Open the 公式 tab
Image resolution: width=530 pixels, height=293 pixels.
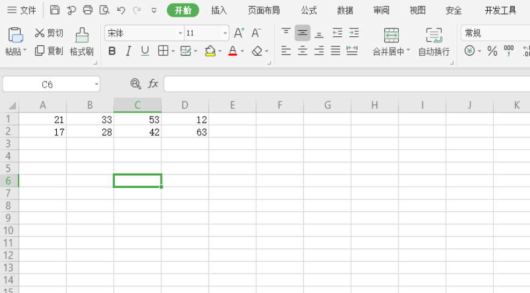click(x=309, y=10)
